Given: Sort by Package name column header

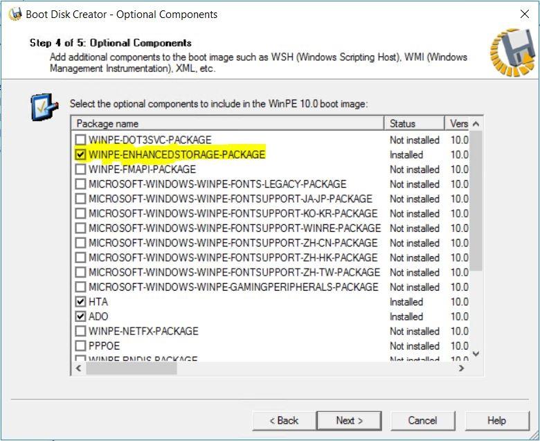Looking at the screenshot, I should 227,124.
